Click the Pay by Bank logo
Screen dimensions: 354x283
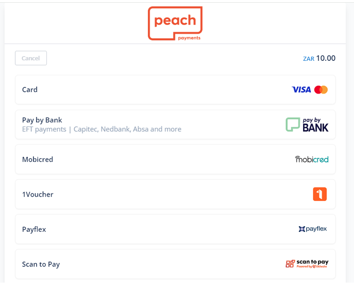tap(307, 125)
